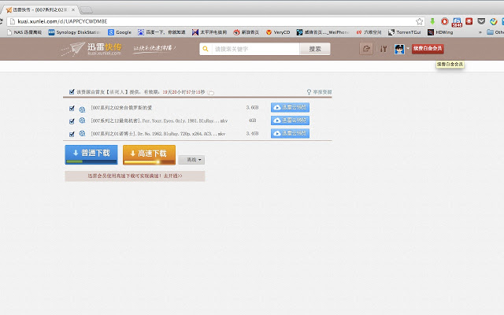This screenshot has height=315, width=504.
Task: Open the tools wrench icon in header
Action: click(x=384, y=49)
